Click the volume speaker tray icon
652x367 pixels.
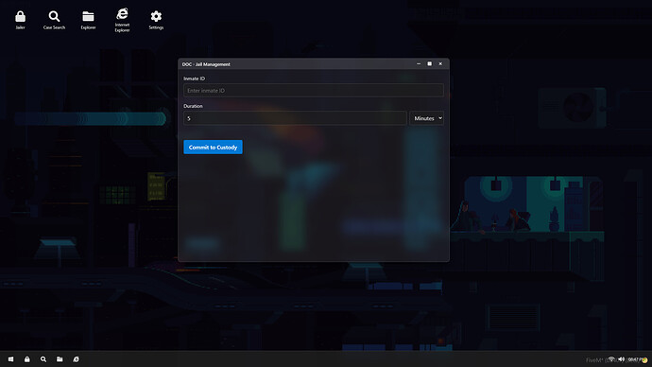click(621, 359)
